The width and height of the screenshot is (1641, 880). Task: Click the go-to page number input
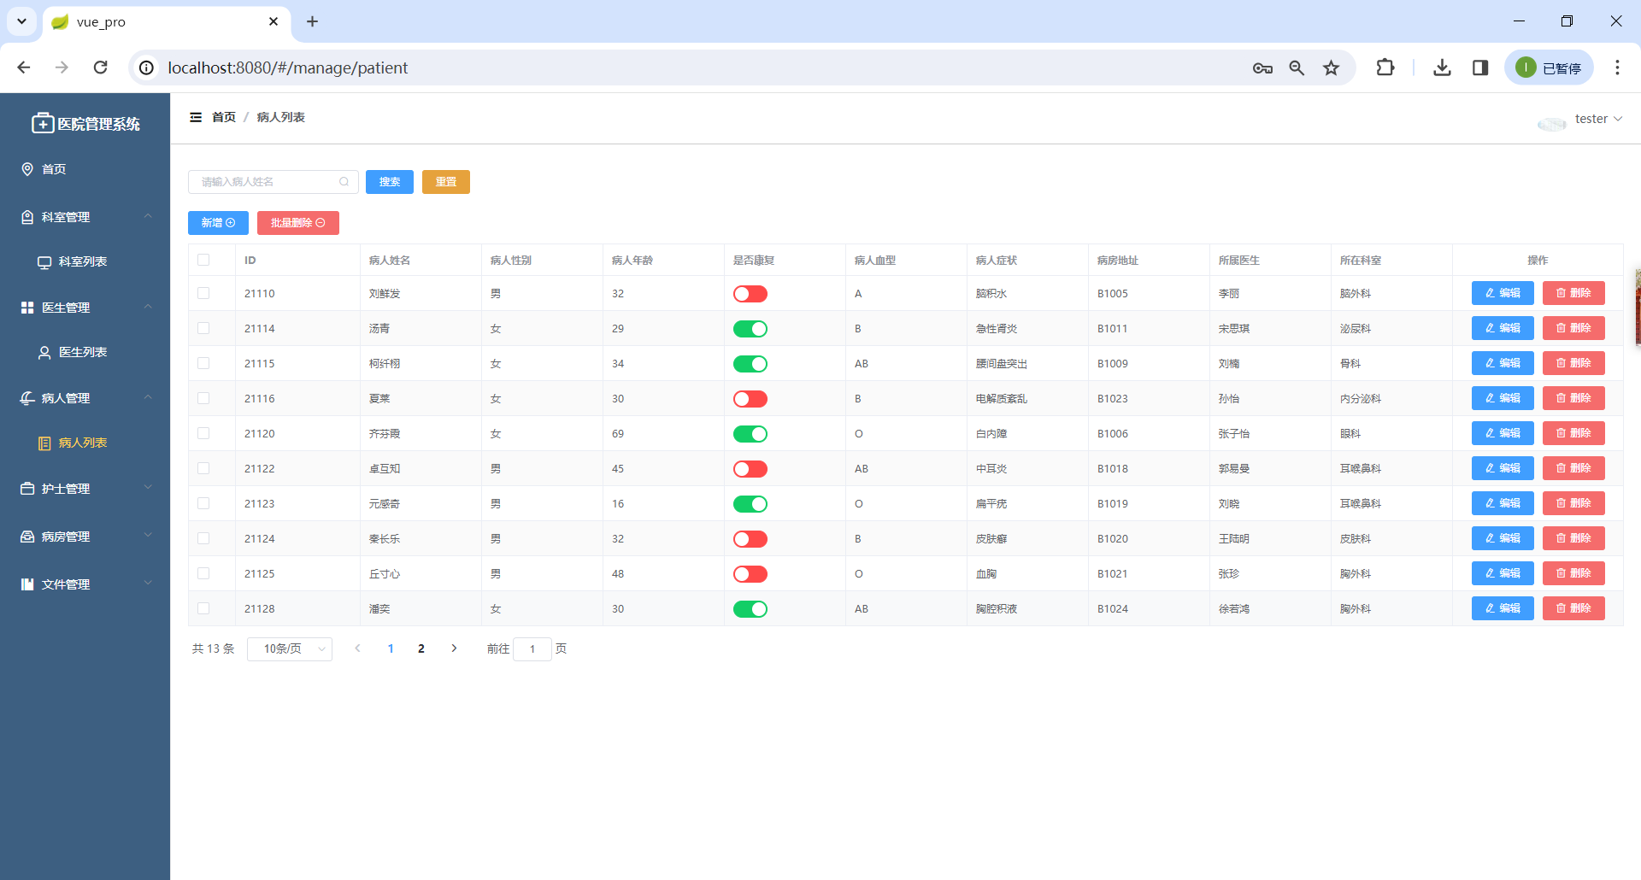[x=532, y=649]
